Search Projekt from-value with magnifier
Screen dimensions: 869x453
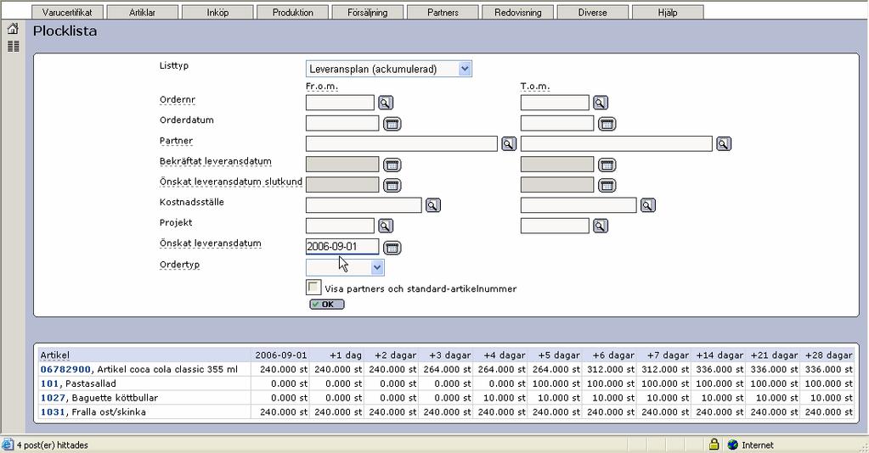[x=385, y=226]
